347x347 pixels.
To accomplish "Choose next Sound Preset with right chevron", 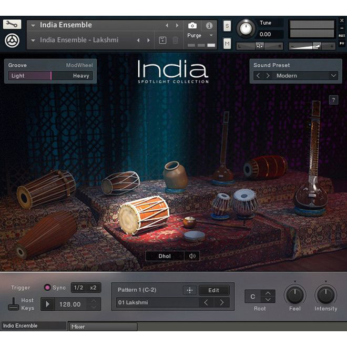I will tap(268, 76).
